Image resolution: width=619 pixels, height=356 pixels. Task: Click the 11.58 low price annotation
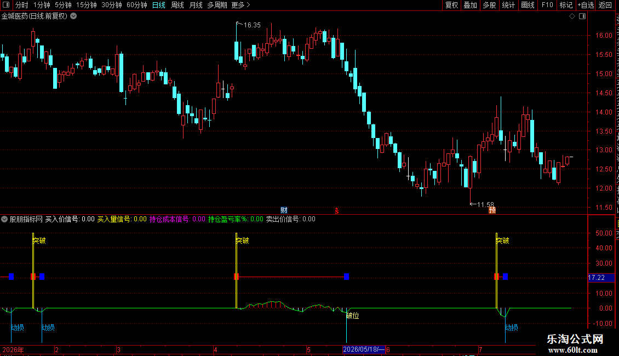(485, 204)
